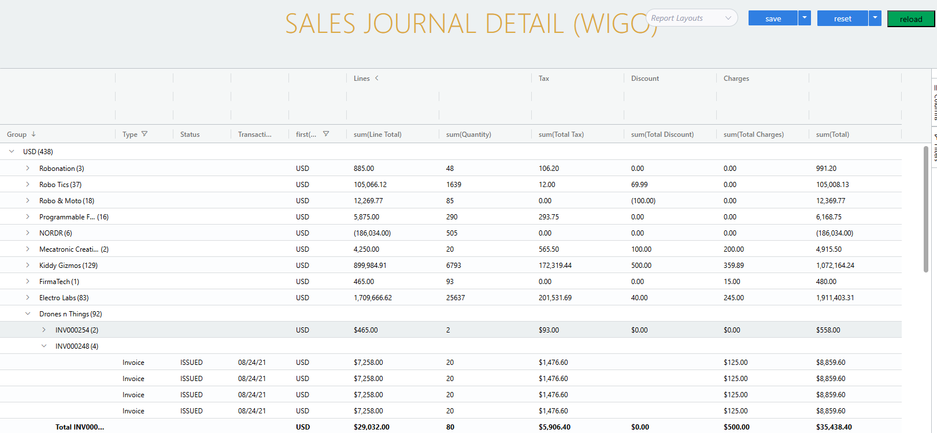Click the reset button
Screen dimensions: 937x433
point(843,18)
